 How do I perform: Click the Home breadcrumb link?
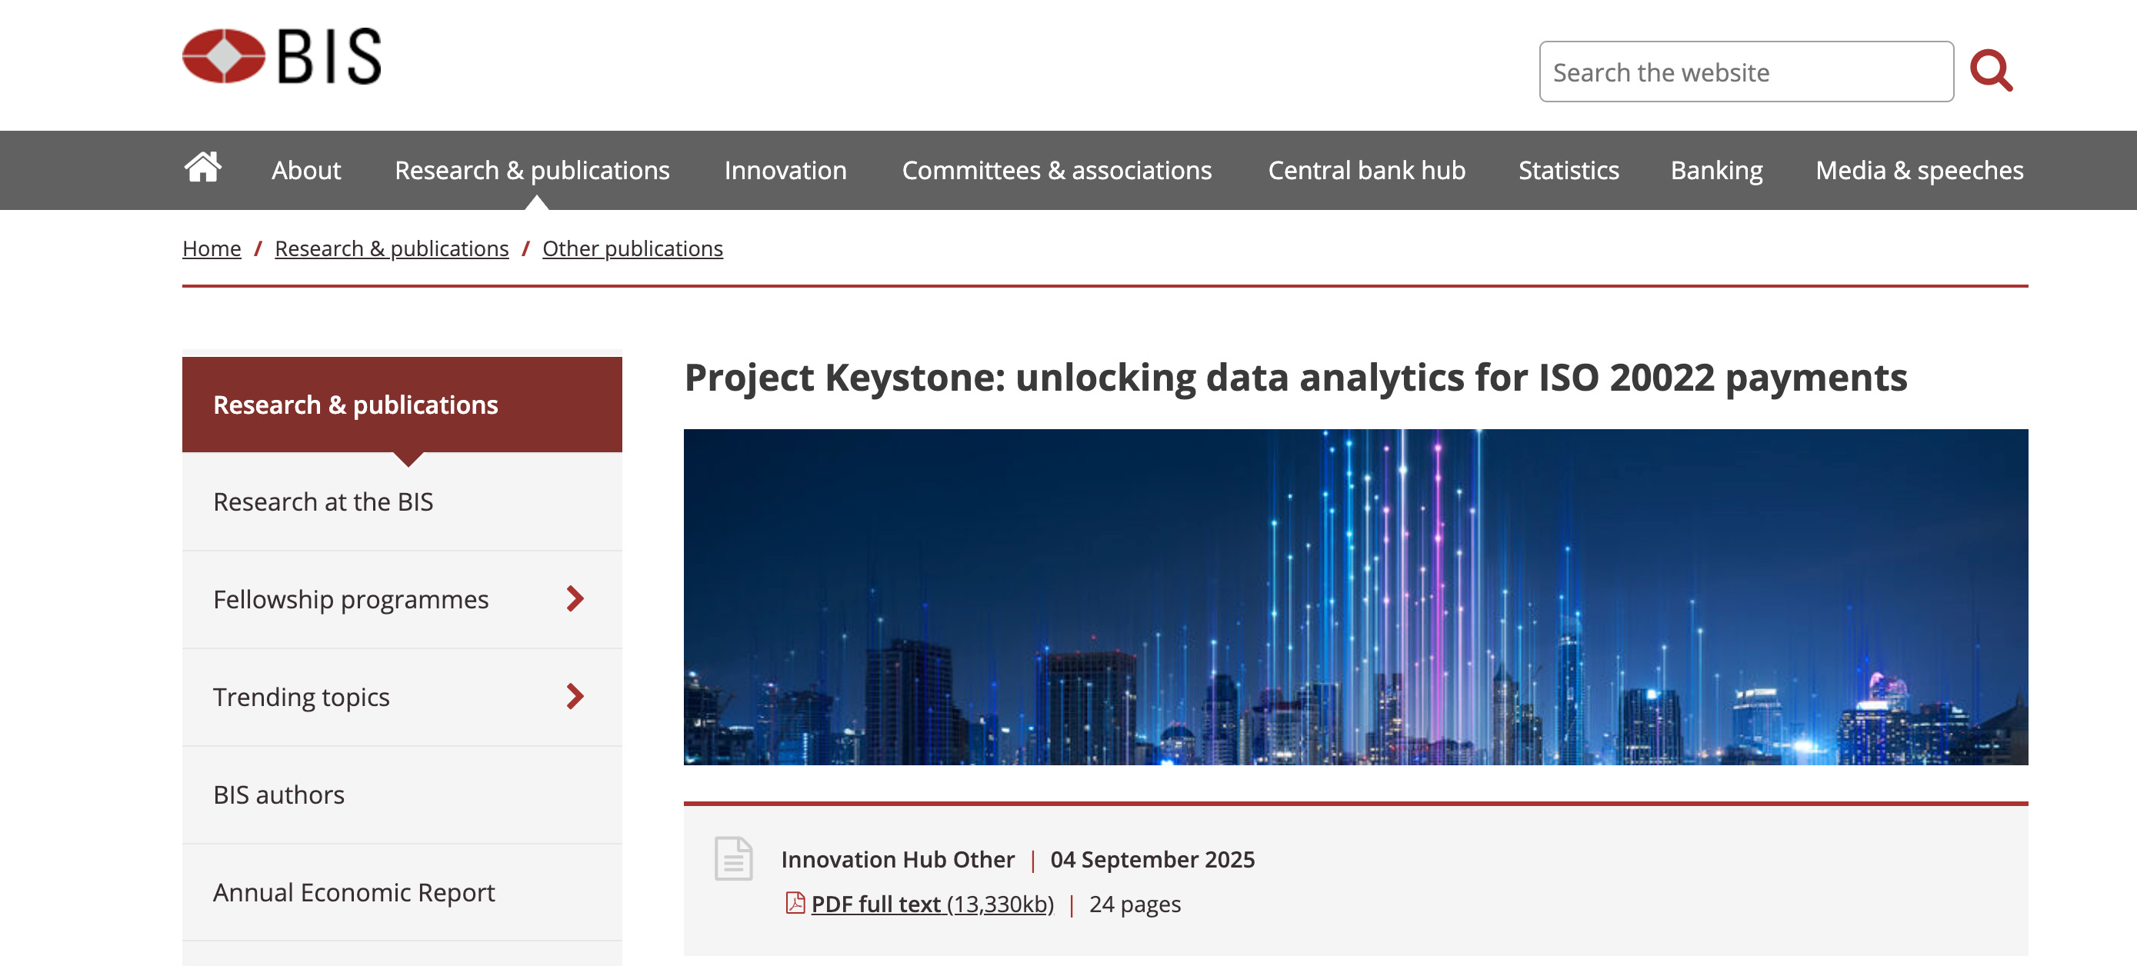pyautogui.click(x=212, y=248)
